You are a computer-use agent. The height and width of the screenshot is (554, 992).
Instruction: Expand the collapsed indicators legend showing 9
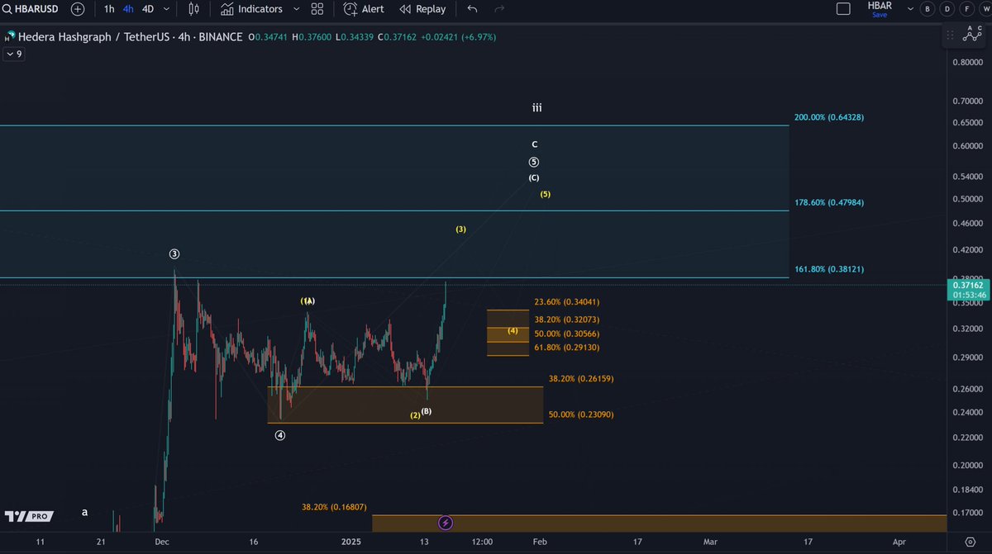[x=14, y=54]
